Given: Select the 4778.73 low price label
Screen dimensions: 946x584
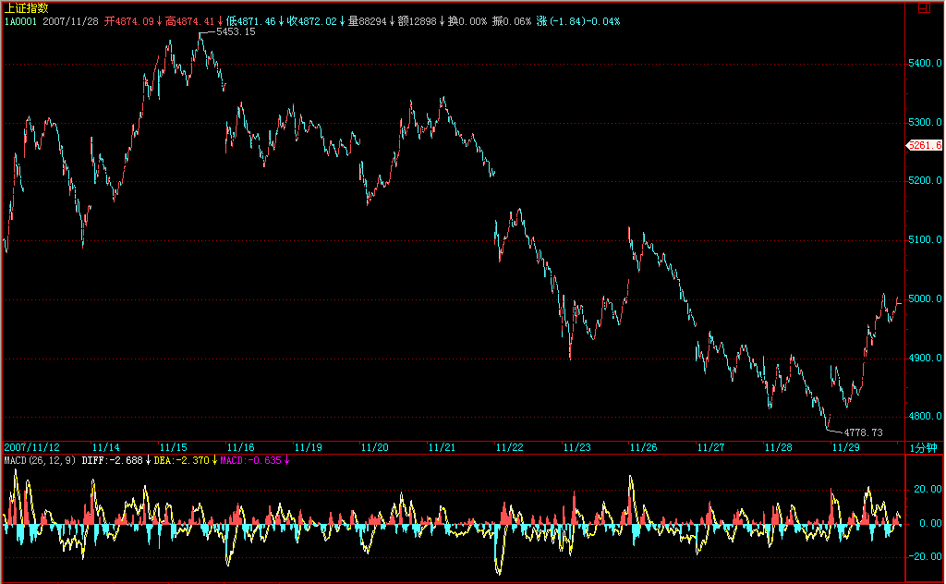Looking at the screenshot, I should [863, 432].
